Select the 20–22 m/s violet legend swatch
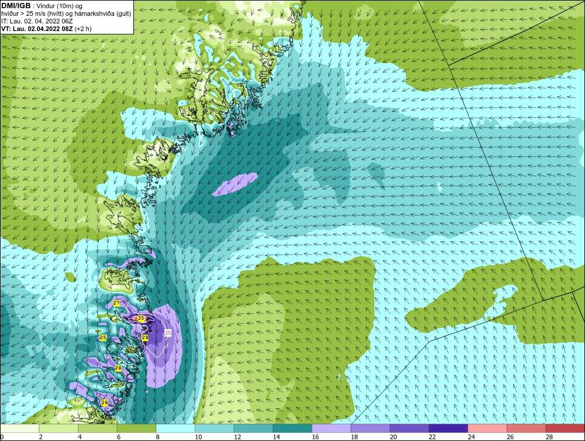 tap(409, 428)
